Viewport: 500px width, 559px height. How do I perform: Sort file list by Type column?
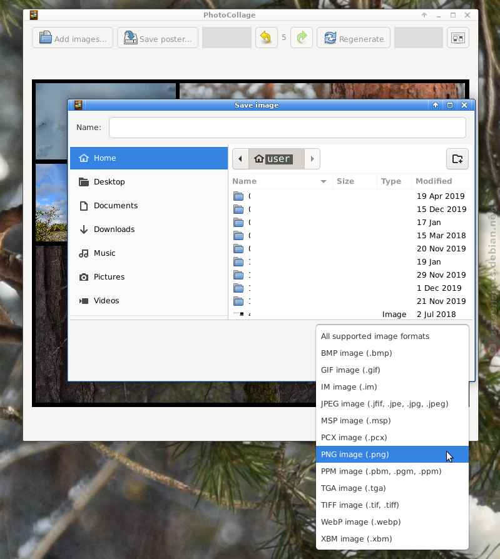pyautogui.click(x=394, y=181)
